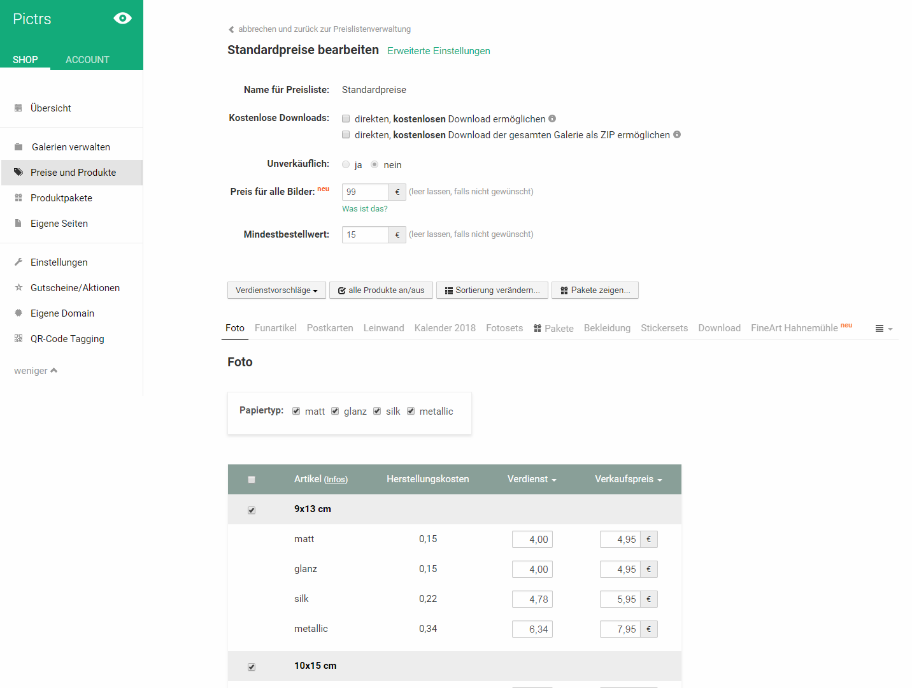Click the Galerien verwalten folder icon
This screenshot has width=912, height=688.
point(18,147)
